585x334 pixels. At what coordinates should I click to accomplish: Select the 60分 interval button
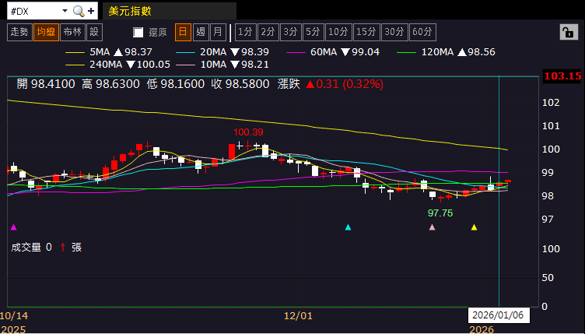422,32
